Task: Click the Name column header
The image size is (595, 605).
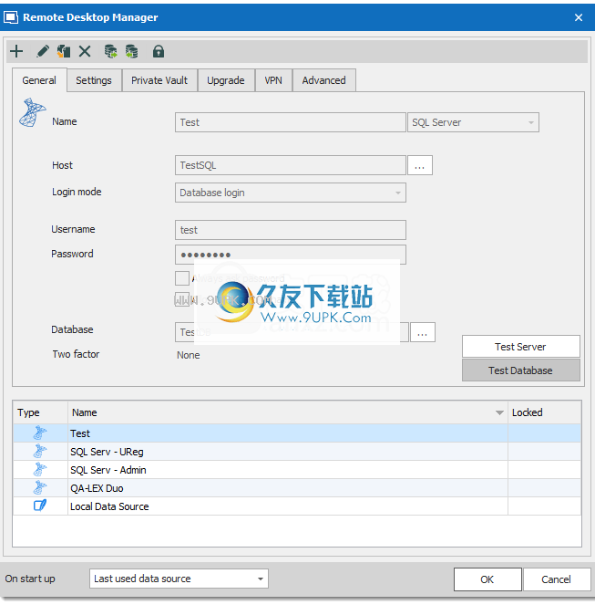Action: 288,412
